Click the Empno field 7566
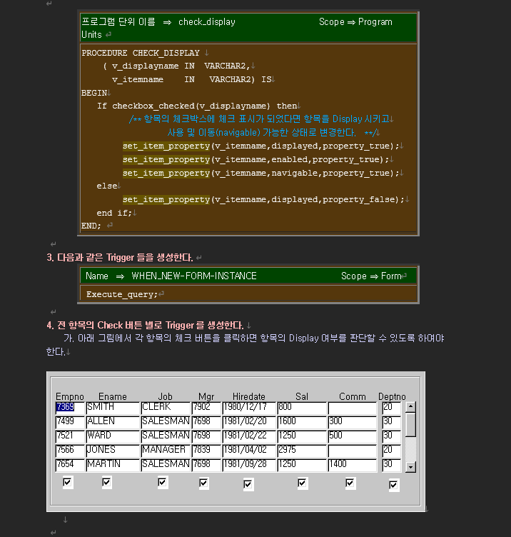This screenshot has height=537, width=511. click(70, 451)
